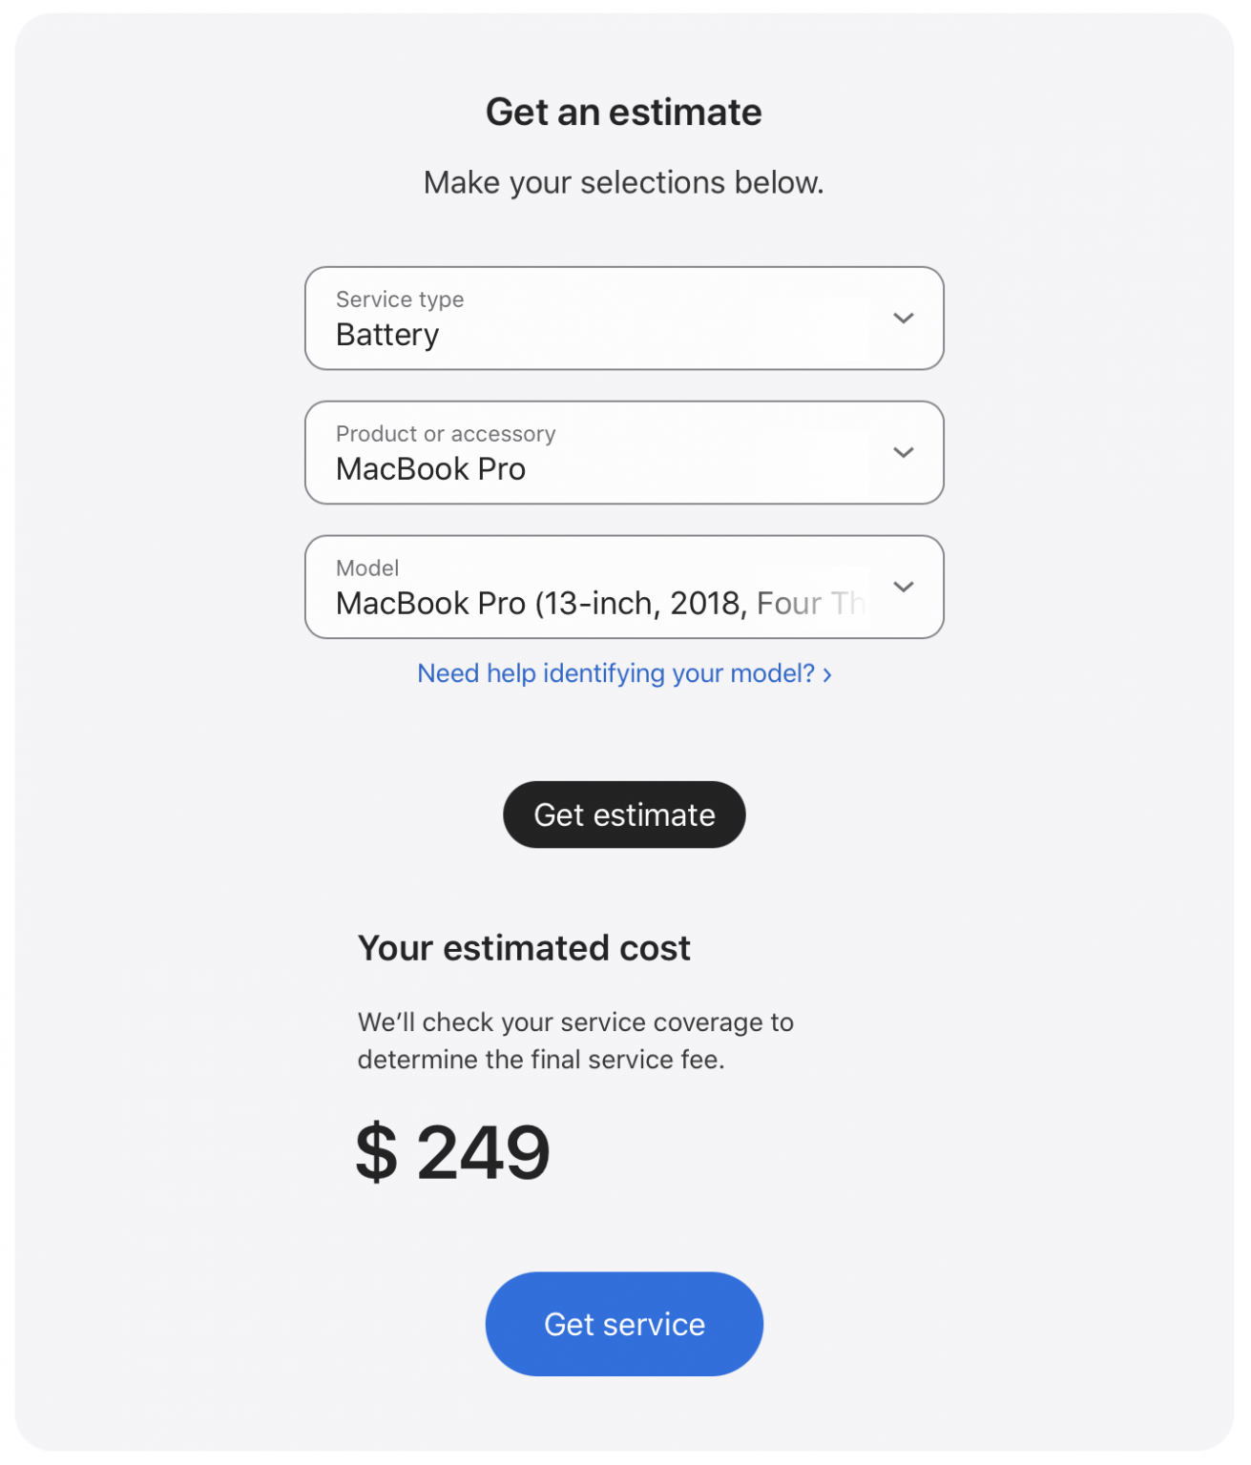Click the arrow after the model help link

point(827,675)
